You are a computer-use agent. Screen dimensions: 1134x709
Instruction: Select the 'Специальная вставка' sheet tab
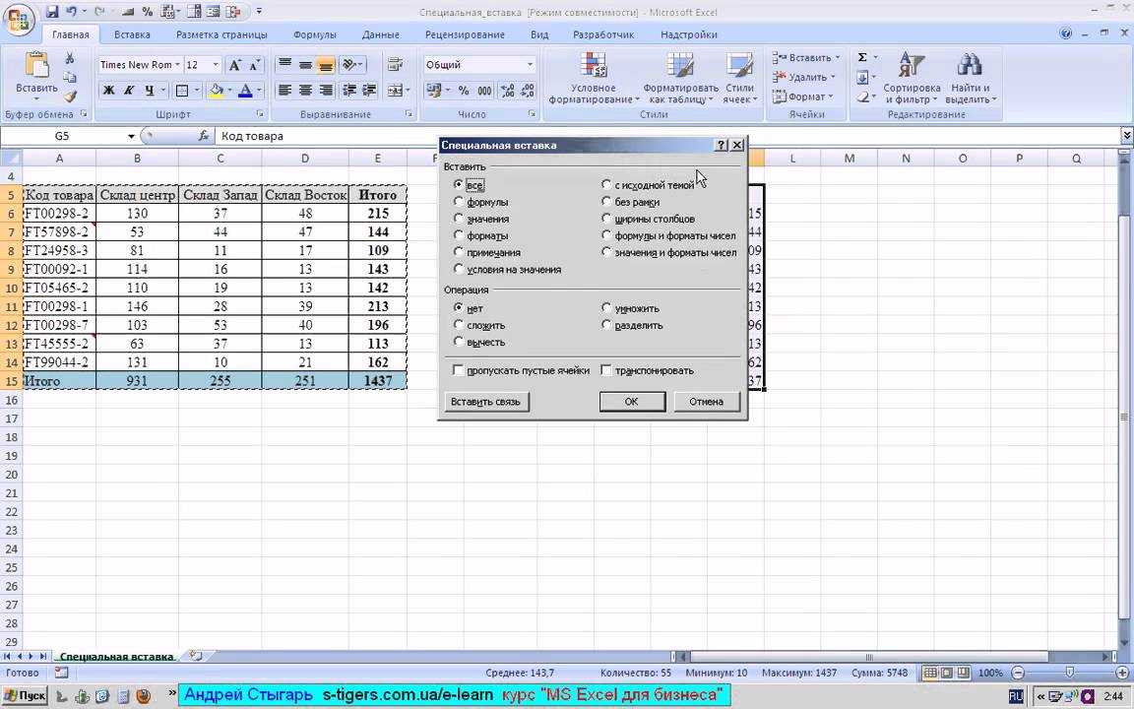(x=116, y=656)
